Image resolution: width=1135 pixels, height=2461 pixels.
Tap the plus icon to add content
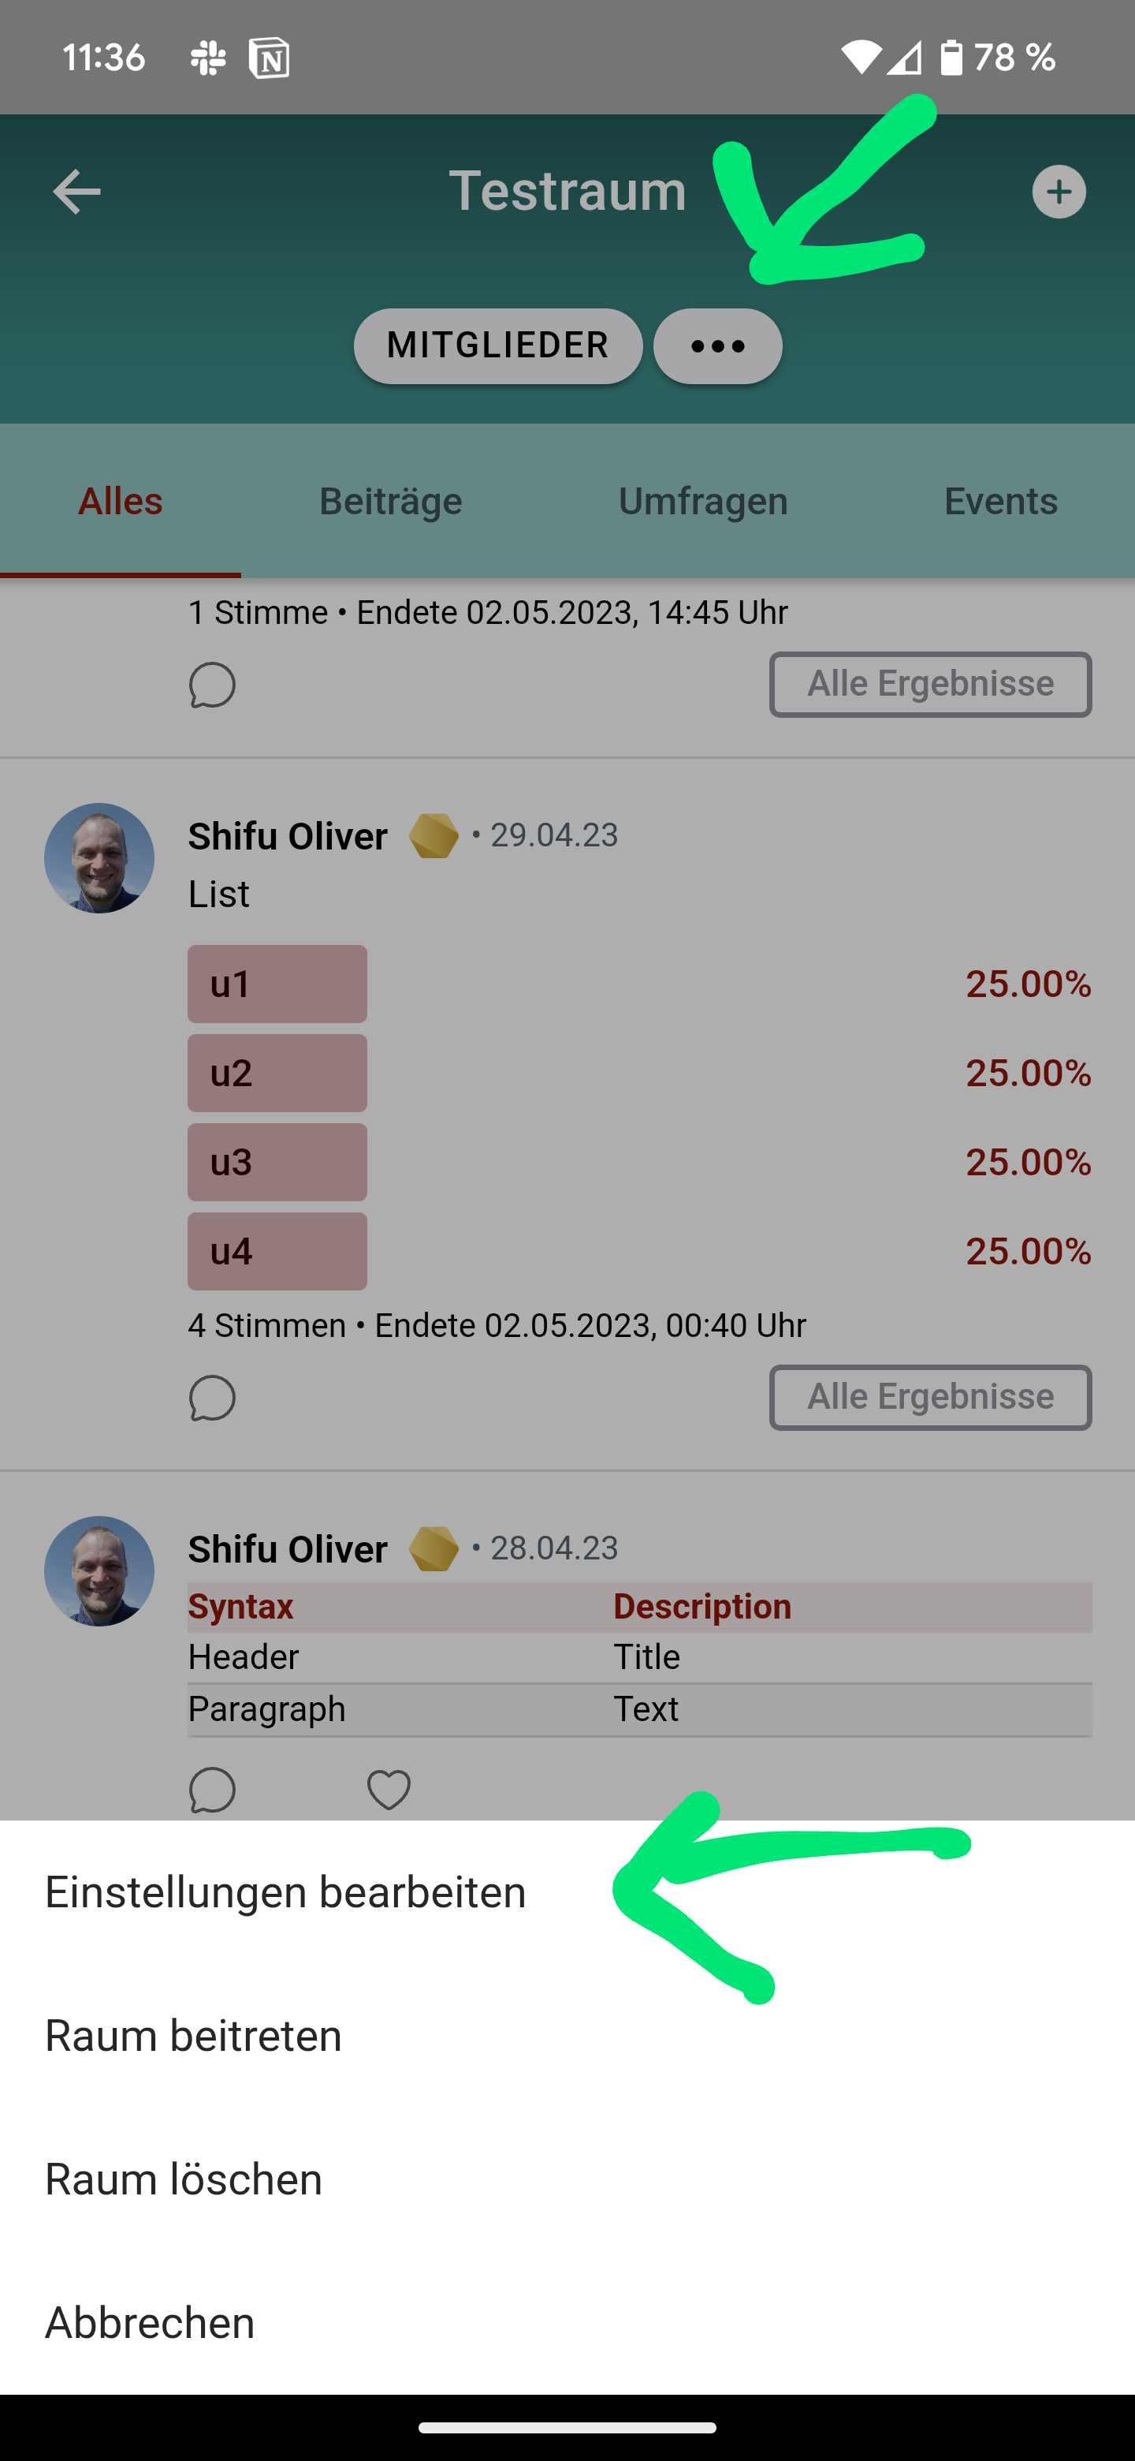coord(1059,192)
